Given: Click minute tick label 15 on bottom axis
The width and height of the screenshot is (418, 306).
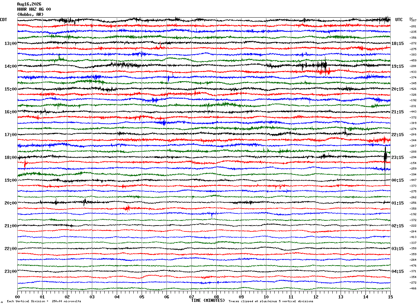Looking at the screenshot, I should [390, 297].
